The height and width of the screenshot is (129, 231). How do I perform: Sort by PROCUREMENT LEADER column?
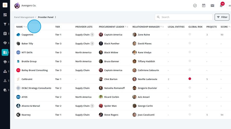coord(113,27)
